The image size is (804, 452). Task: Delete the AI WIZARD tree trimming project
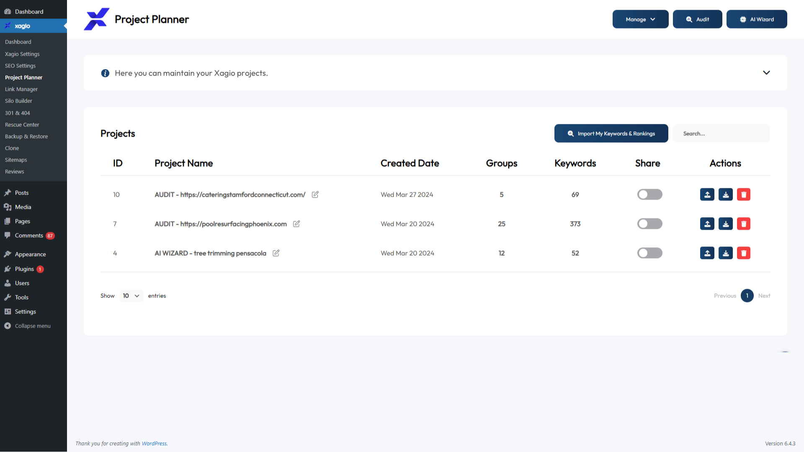point(744,253)
